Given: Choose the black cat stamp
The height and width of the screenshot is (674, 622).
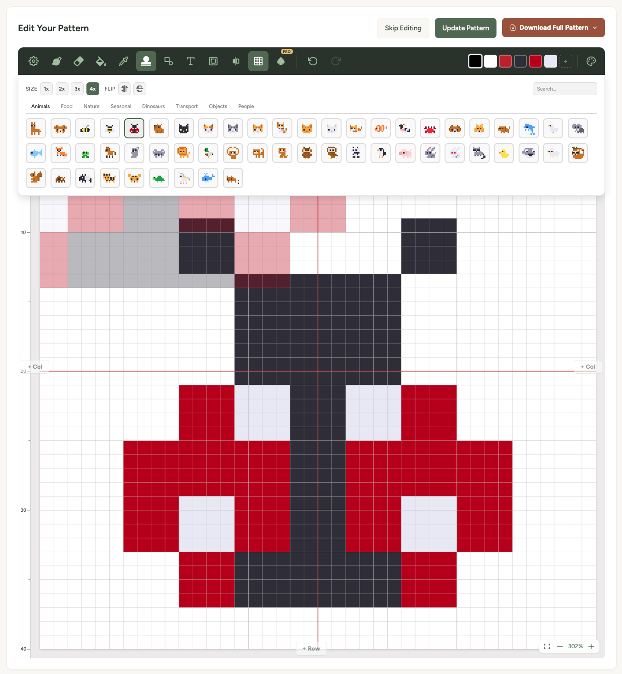Looking at the screenshot, I should pyautogui.click(x=184, y=128).
